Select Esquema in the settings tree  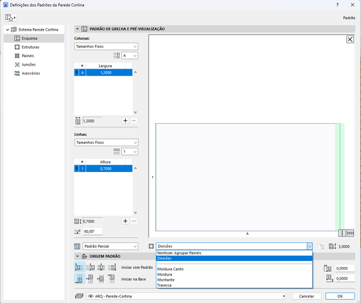pos(34,38)
